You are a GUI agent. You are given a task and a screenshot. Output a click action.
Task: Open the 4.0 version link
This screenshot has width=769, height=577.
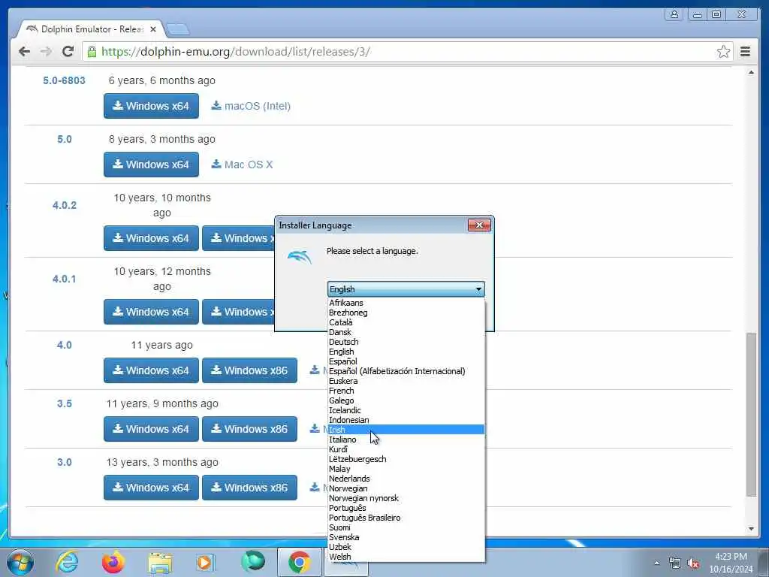point(65,345)
